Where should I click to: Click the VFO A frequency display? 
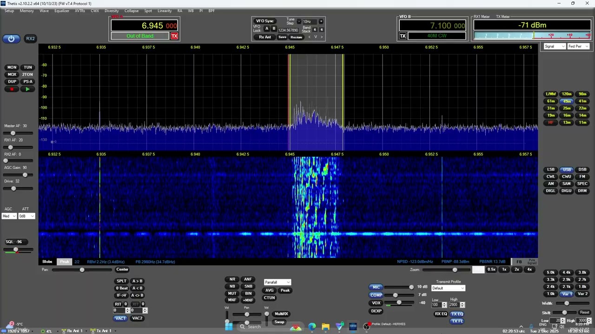[145, 26]
